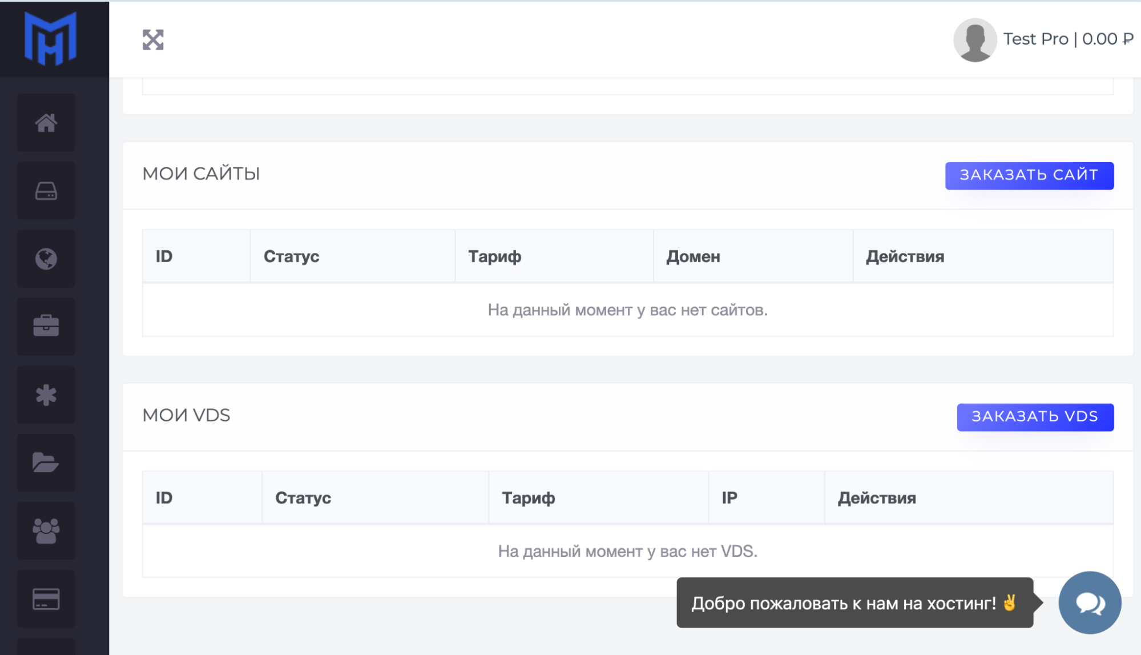Image resolution: width=1141 pixels, height=655 pixels.
Task: Open the server drive icon in the sidebar
Action: (46, 191)
